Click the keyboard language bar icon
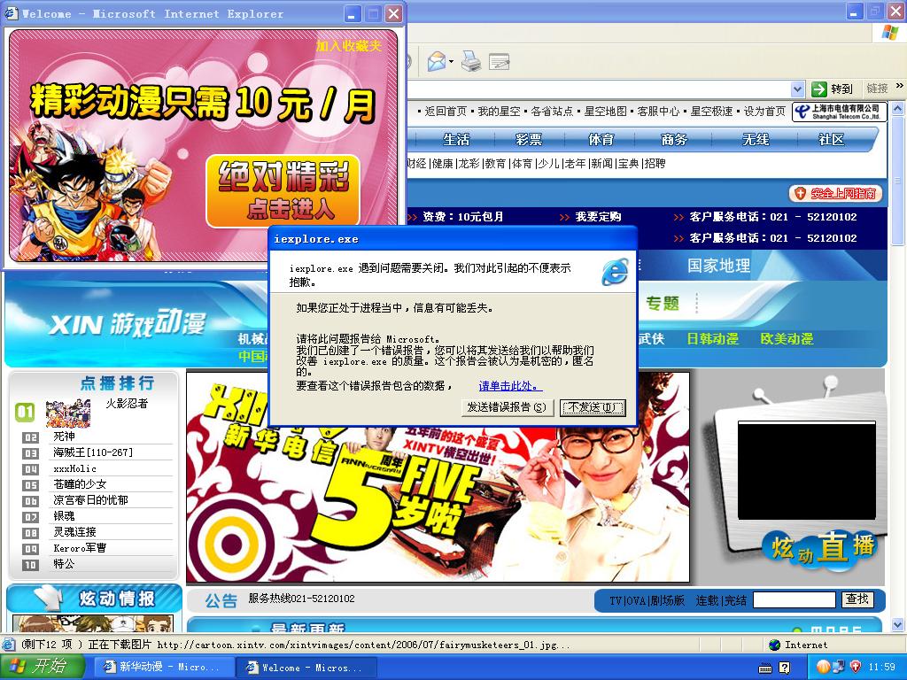Viewport: 907px width, 680px height. tap(764, 668)
